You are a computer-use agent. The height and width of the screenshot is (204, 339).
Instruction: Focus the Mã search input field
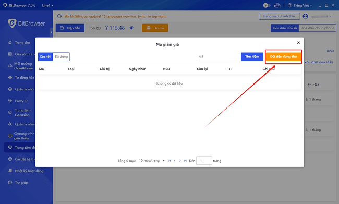click(x=218, y=57)
